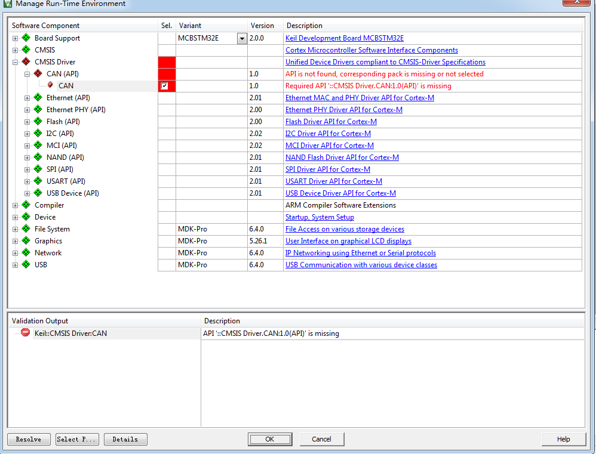Open the MCBSTM32E variant dropdown
This screenshot has width=596, height=454.
(x=241, y=39)
